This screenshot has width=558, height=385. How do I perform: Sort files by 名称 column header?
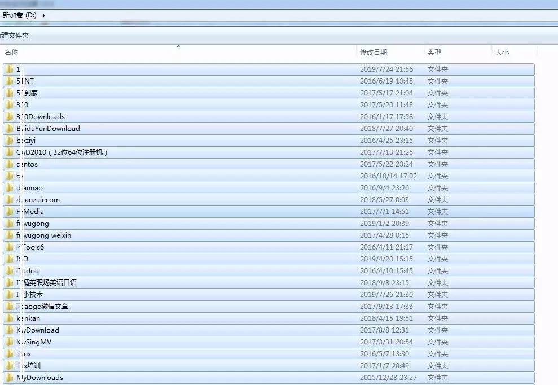click(x=11, y=53)
